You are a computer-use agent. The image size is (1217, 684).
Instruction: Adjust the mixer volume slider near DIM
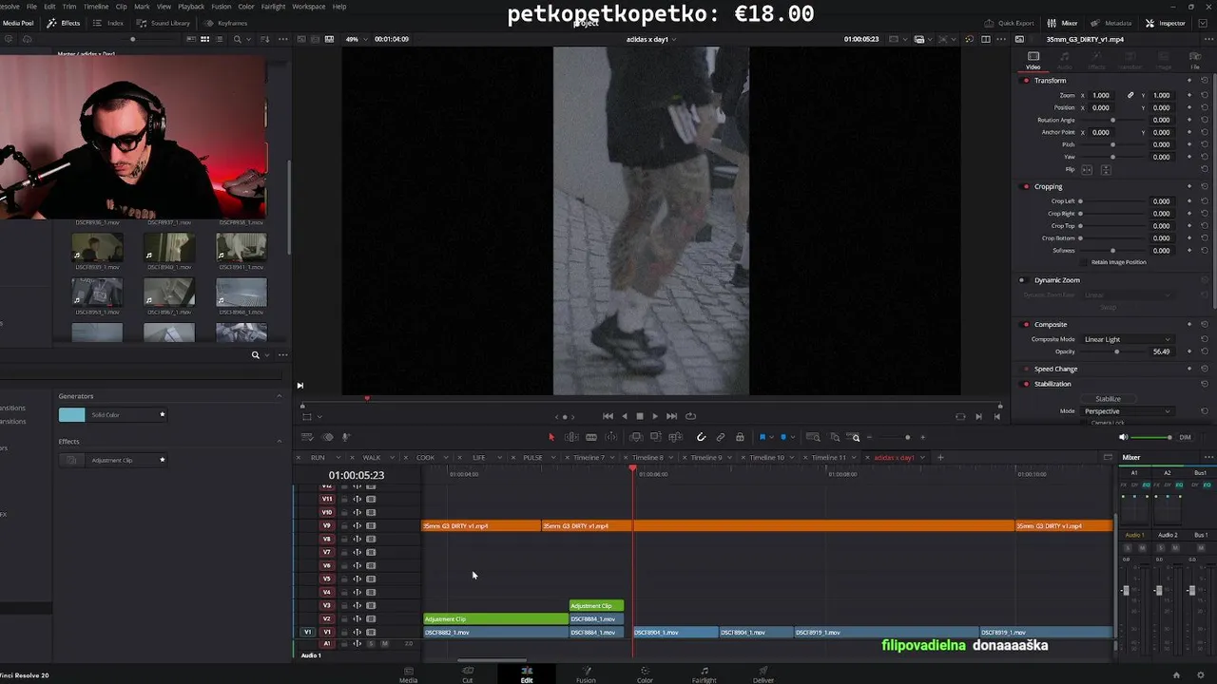1151,437
